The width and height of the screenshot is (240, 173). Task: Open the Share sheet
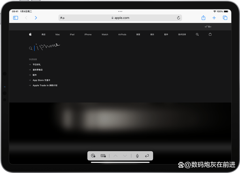point(203,18)
